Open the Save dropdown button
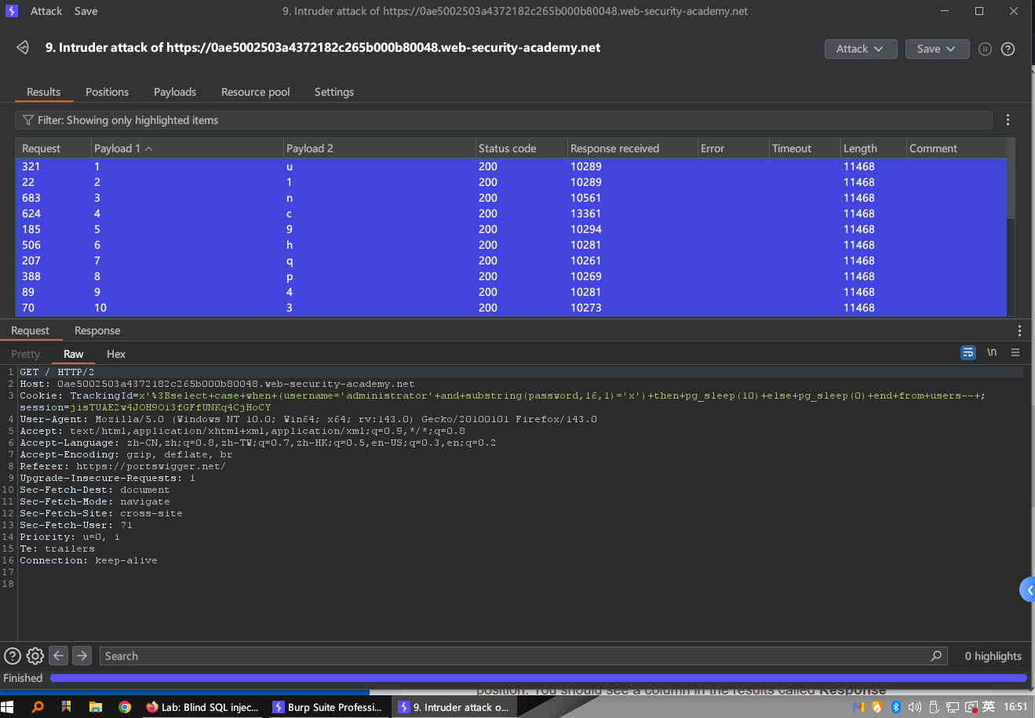The height and width of the screenshot is (718, 1035). 937,49
